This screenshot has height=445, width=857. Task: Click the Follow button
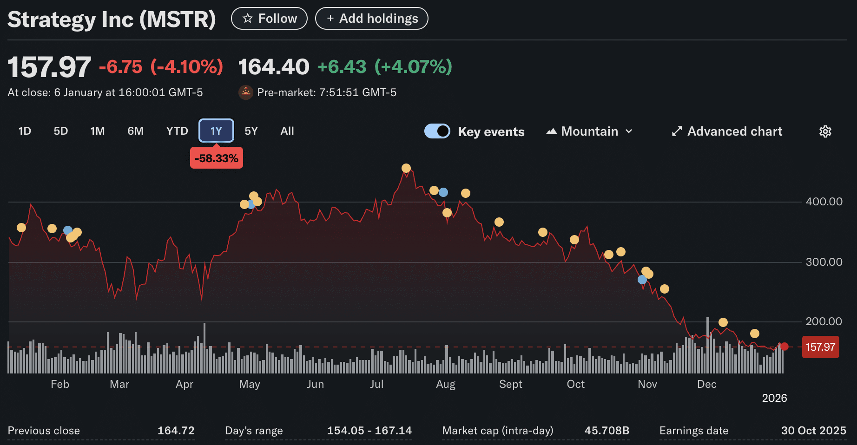coord(269,19)
